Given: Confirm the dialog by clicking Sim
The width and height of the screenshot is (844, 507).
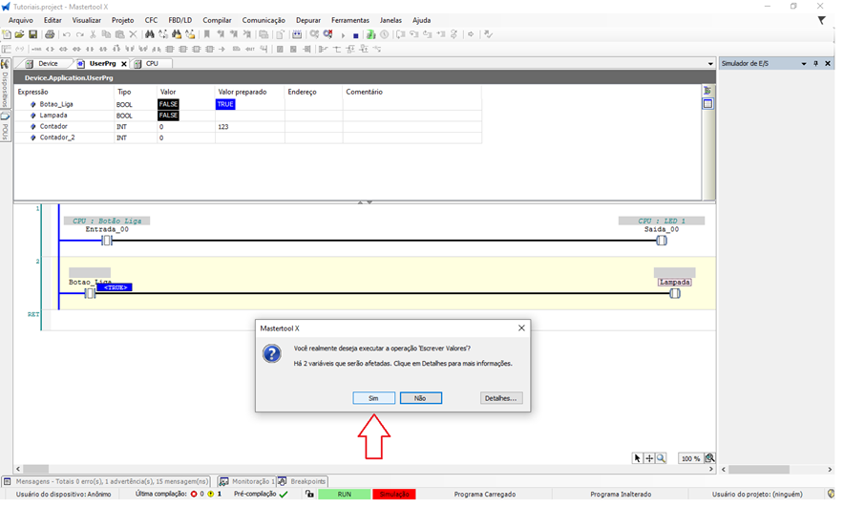Looking at the screenshot, I should click(x=373, y=398).
